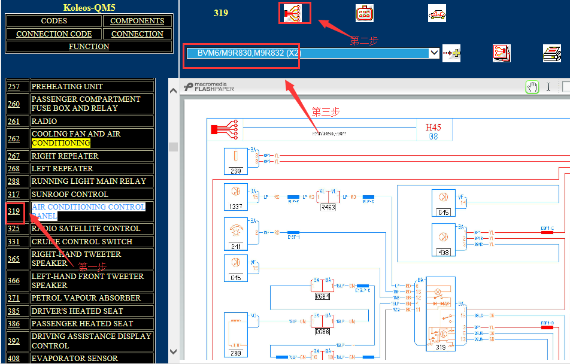Click the stacked documents print icon
Screen dimensions: 570x364
[x=552, y=53]
